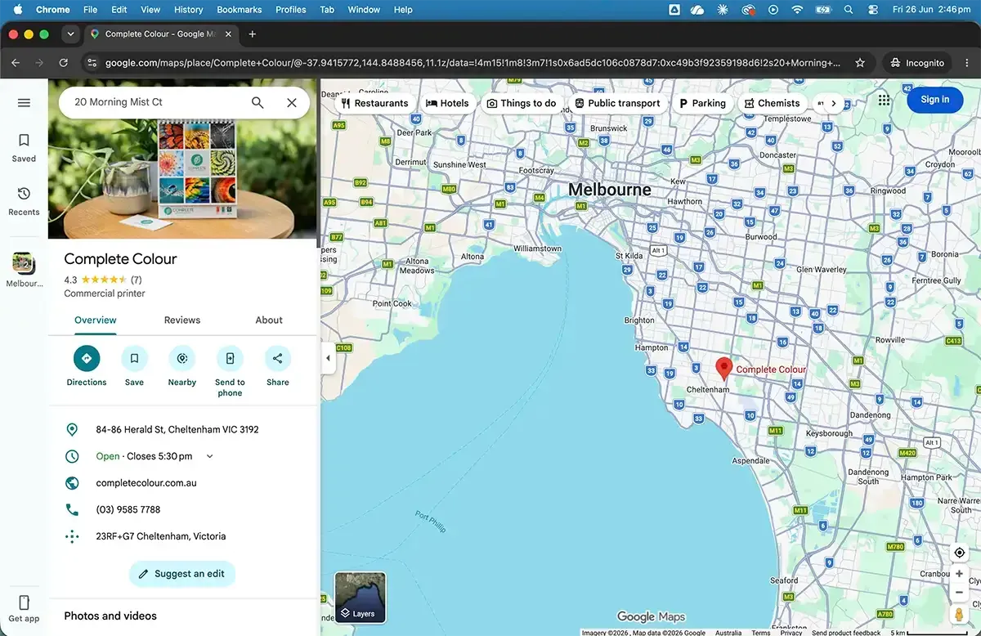Screen dimensions: 981x636
Task: Open the tab search dropdown arrow
Action: pyautogui.click(x=70, y=34)
